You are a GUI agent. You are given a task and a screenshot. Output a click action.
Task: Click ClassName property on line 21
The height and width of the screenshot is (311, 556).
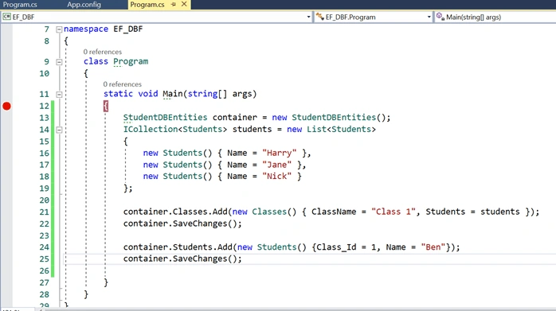(x=334, y=212)
